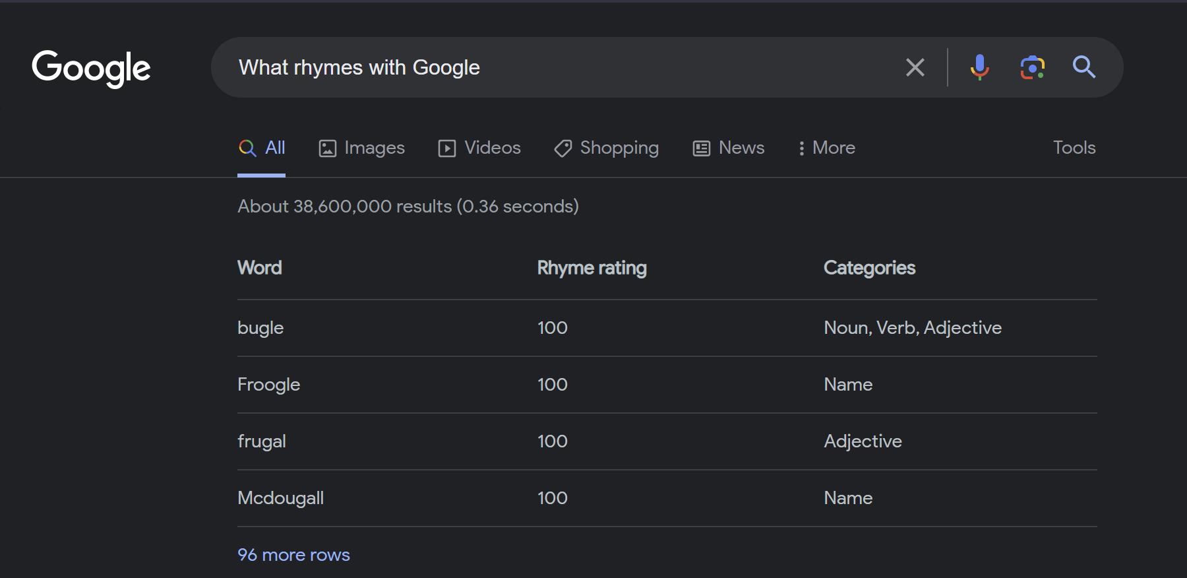Open Google Lens camera search
The height and width of the screenshot is (578, 1187).
click(1032, 67)
